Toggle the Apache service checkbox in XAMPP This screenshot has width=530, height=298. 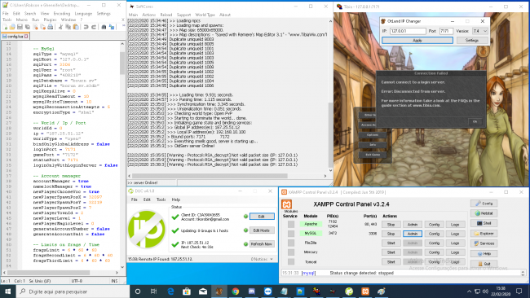[x=291, y=224]
